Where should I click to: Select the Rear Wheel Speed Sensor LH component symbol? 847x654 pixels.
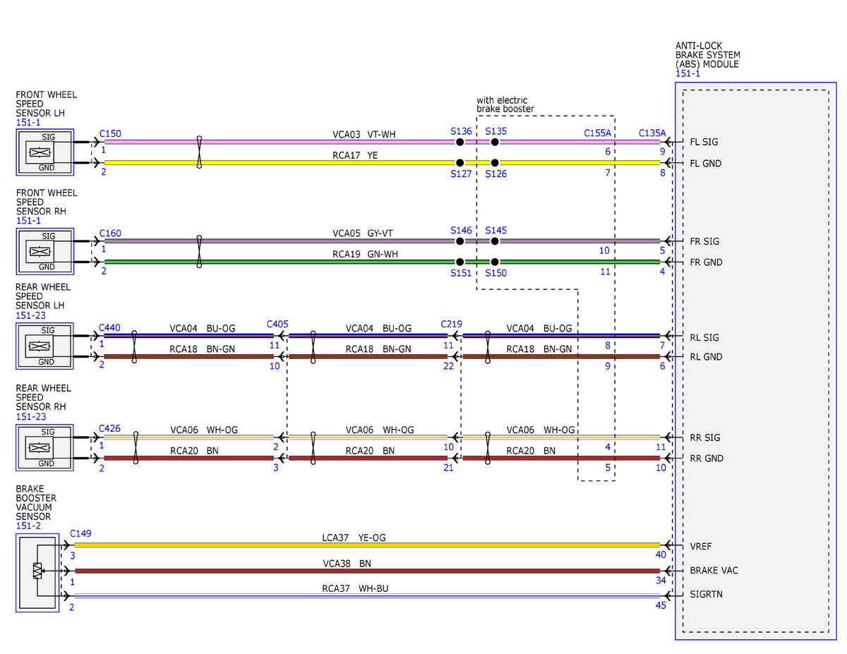(x=45, y=346)
